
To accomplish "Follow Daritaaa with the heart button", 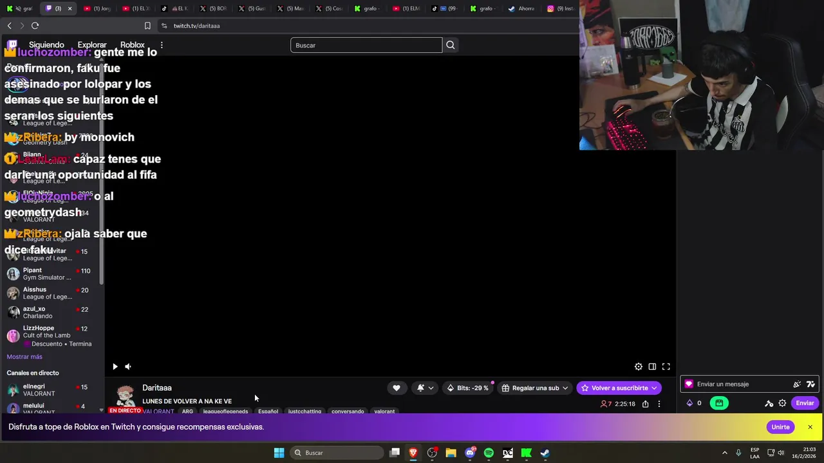I will point(397,388).
